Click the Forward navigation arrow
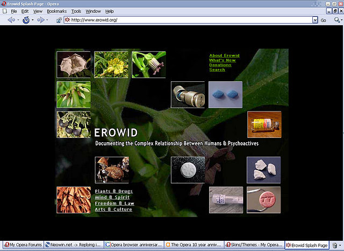 (41, 20)
